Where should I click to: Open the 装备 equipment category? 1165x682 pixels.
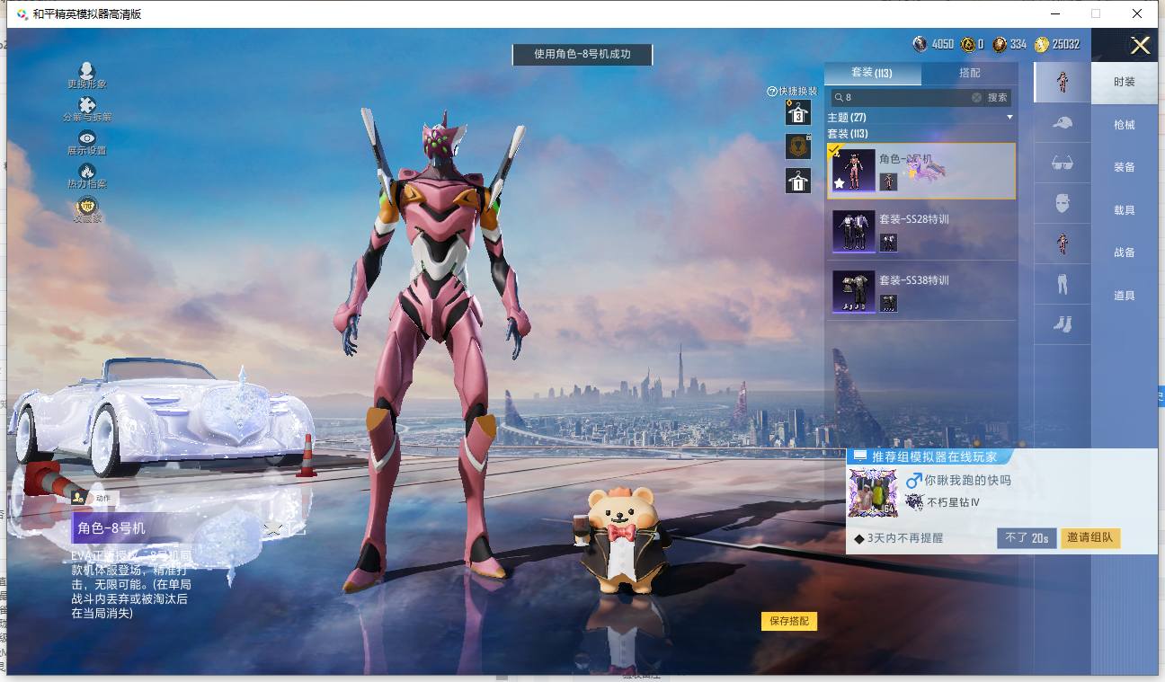click(1125, 167)
